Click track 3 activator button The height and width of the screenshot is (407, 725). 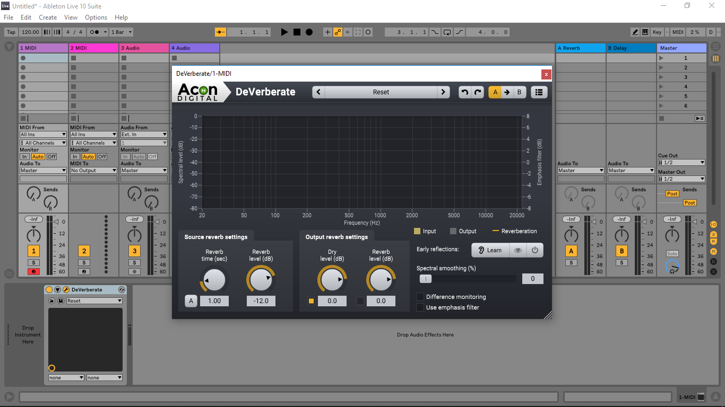[x=134, y=251]
